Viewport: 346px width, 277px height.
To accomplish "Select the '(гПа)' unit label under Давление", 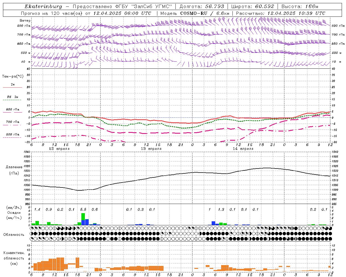I will (x=14, y=173).
